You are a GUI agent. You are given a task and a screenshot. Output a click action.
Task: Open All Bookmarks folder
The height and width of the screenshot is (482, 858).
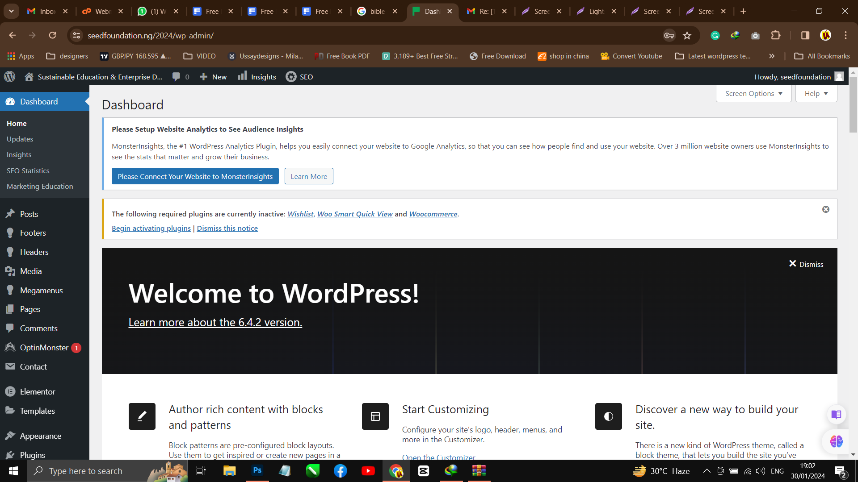point(822,56)
